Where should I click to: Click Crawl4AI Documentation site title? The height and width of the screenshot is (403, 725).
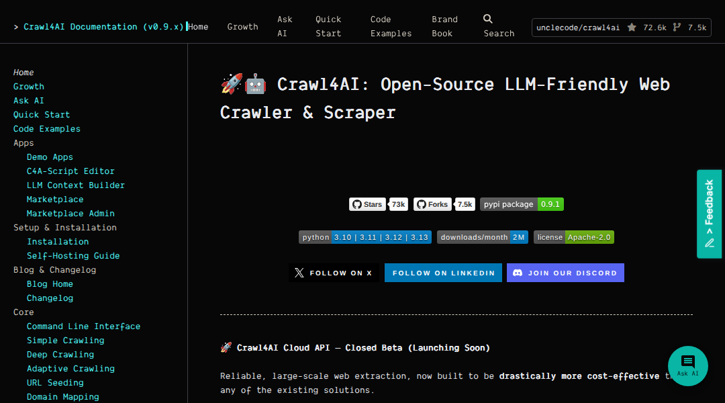[103, 27]
